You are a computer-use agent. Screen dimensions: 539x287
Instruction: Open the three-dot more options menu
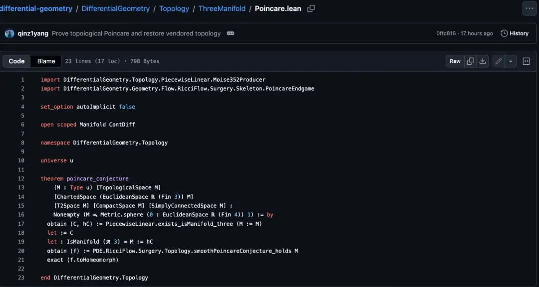coord(530,8)
